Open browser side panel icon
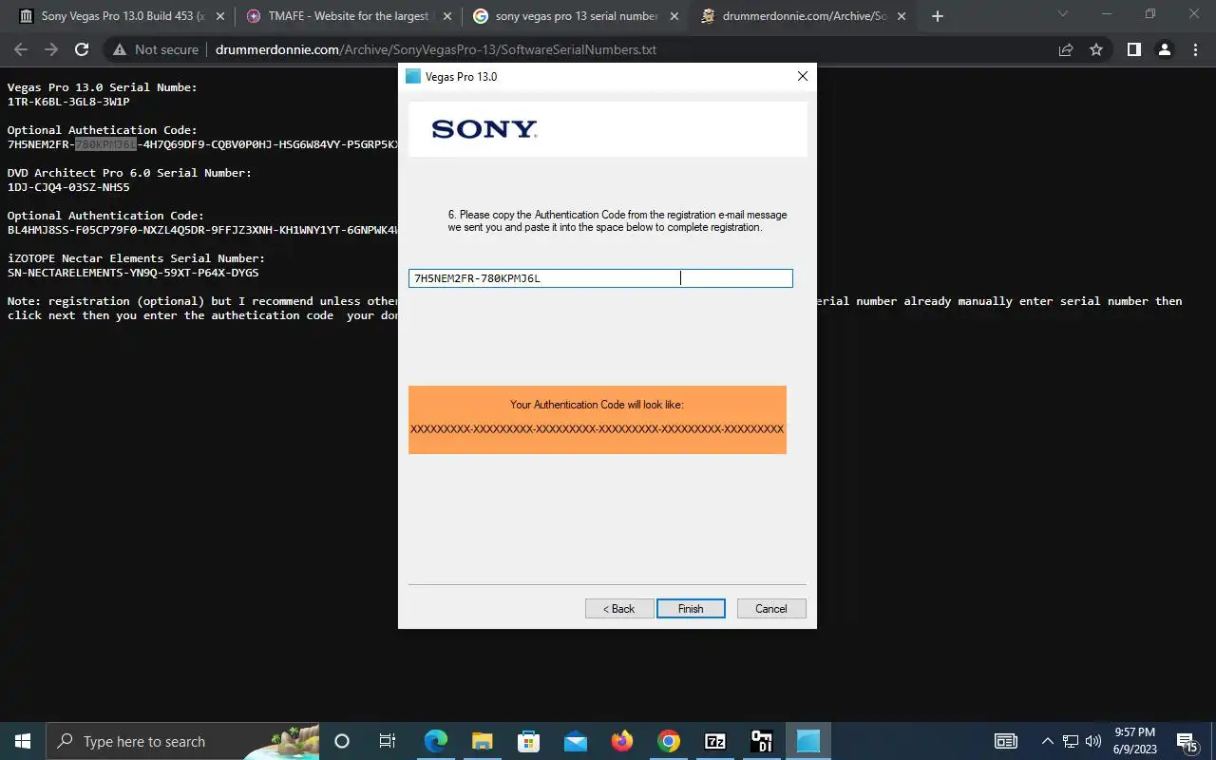Image resolution: width=1216 pixels, height=760 pixels. click(1133, 49)
